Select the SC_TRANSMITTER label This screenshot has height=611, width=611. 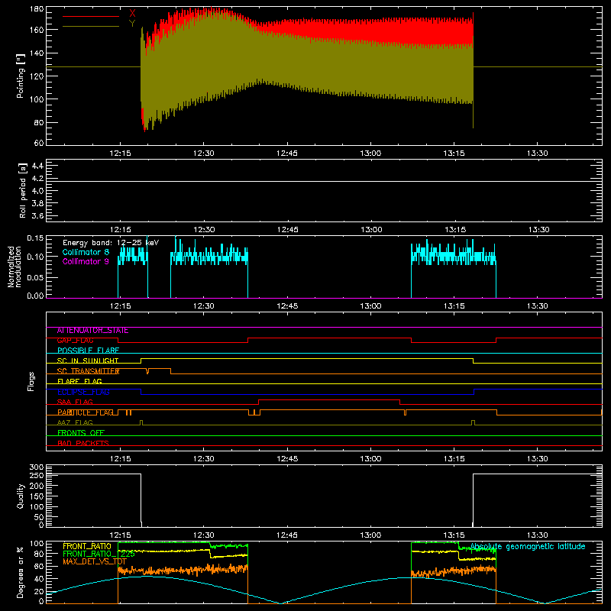point(88,371)
